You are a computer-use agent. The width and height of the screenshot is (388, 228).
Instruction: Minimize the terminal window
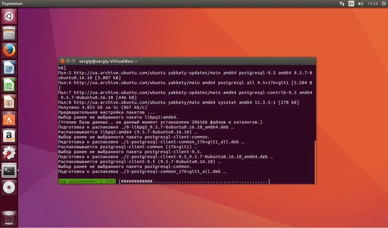pyautogui.click(x=68, y=61)
